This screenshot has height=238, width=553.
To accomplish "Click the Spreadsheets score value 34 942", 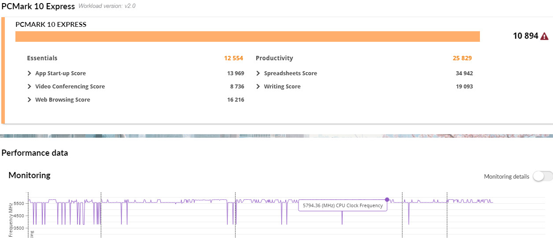I will [x=464, y=73].
